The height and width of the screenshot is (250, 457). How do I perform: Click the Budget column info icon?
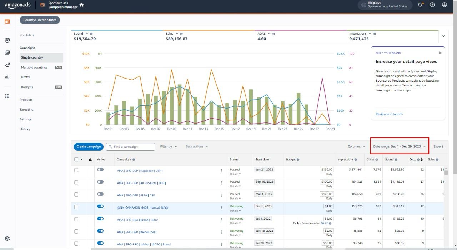click(298, 160)
